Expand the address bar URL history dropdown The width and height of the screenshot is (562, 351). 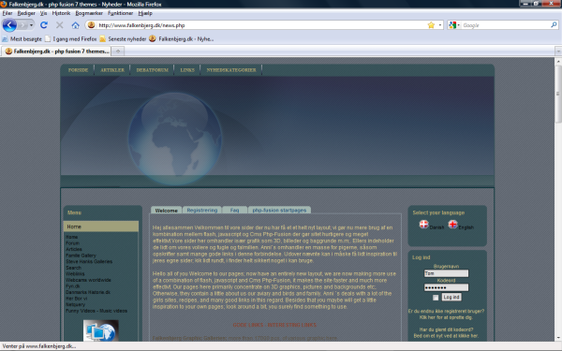click(440, 25)
